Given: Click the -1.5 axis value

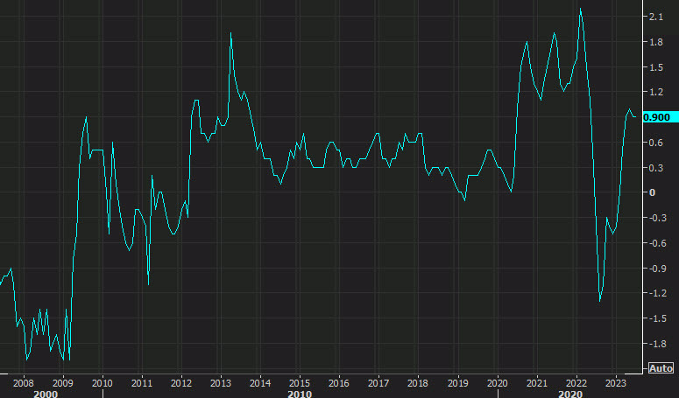Looking at the screenshot, I should tap(657, 318).
